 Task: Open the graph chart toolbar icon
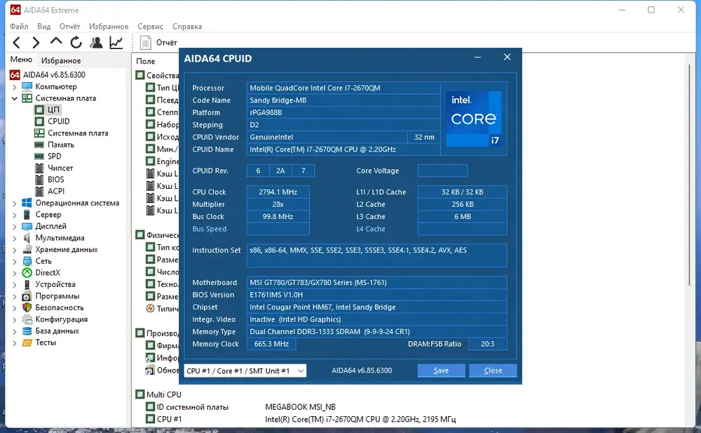[x=116, y=43]
